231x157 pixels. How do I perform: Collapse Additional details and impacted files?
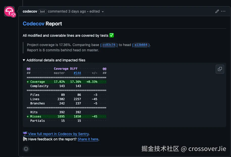click(54, 60)
